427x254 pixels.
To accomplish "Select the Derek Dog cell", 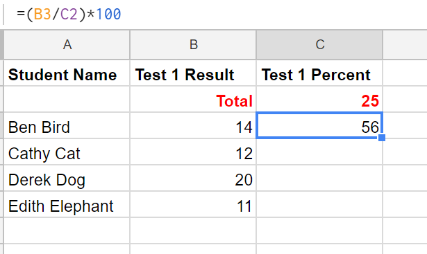I will click(x=67, y=178).
